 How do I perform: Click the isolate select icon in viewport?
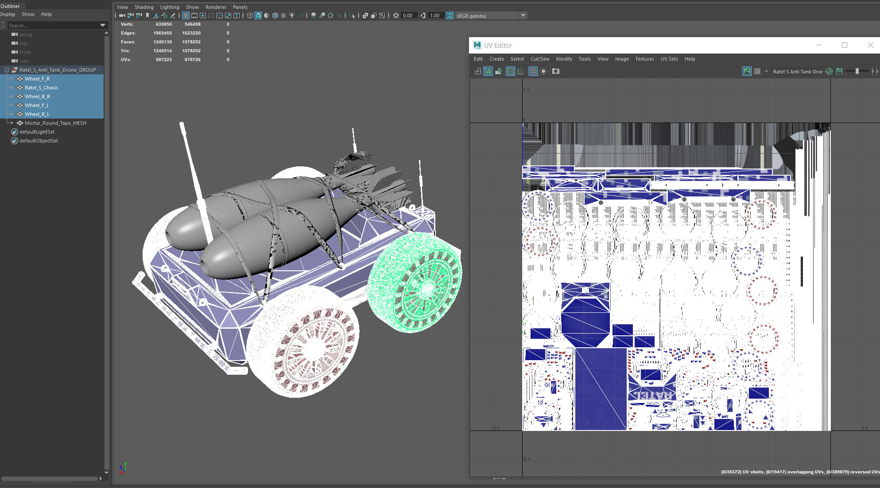(x=352, y=15)
